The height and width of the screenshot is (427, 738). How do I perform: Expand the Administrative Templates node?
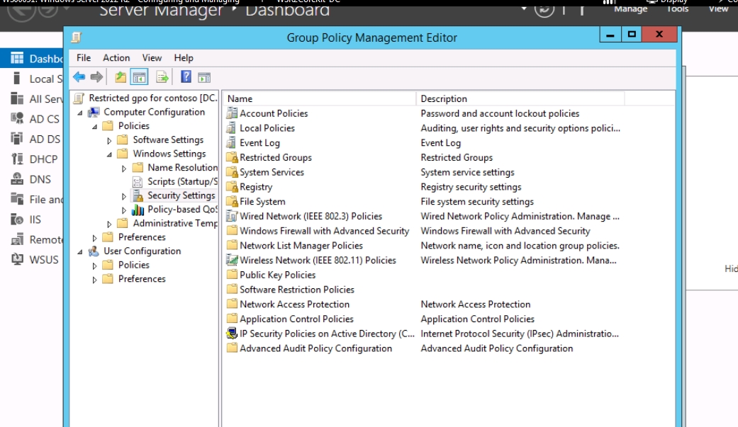109,224
